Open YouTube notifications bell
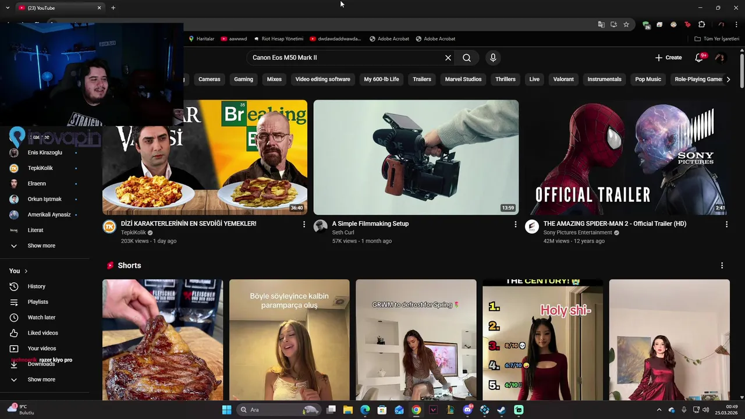 pyautogui.click(x=699, y=58)
